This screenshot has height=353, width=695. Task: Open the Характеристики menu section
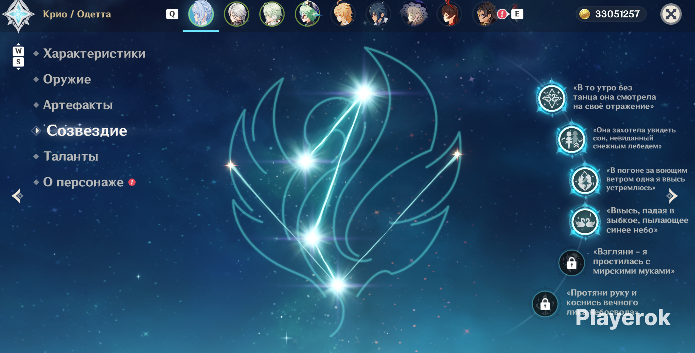click(94, 54)
